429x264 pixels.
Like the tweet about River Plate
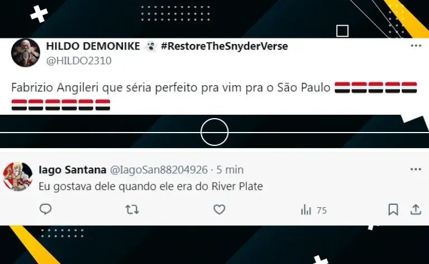pyautogui.click(x=219, y=209)
